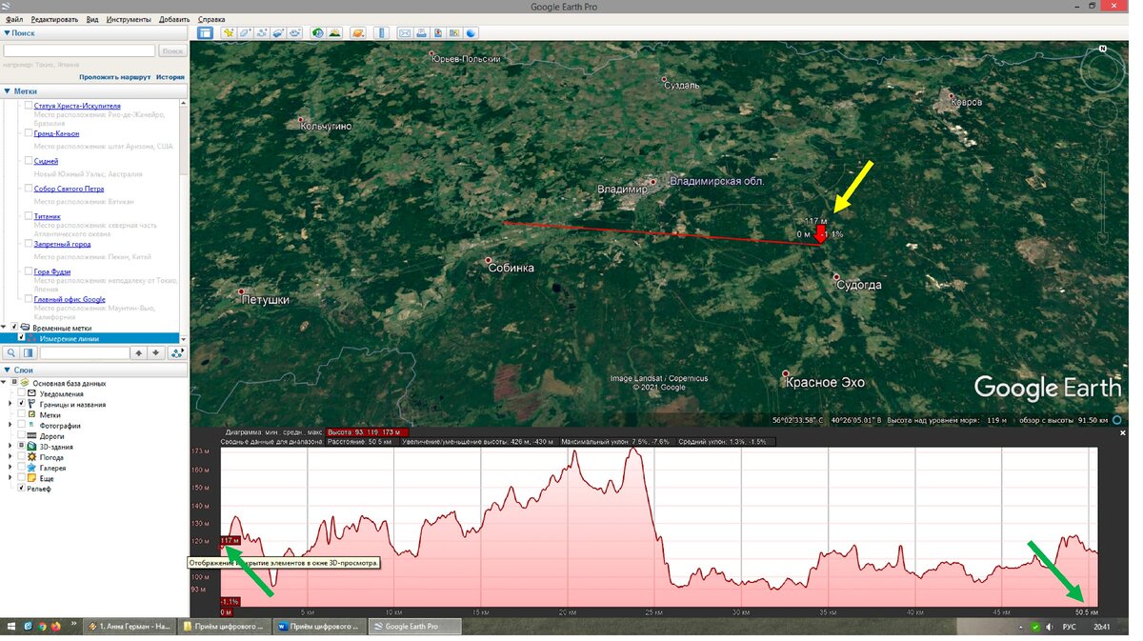
Task: Enable the Галерея layer checkbox
Action: point(21,467)
